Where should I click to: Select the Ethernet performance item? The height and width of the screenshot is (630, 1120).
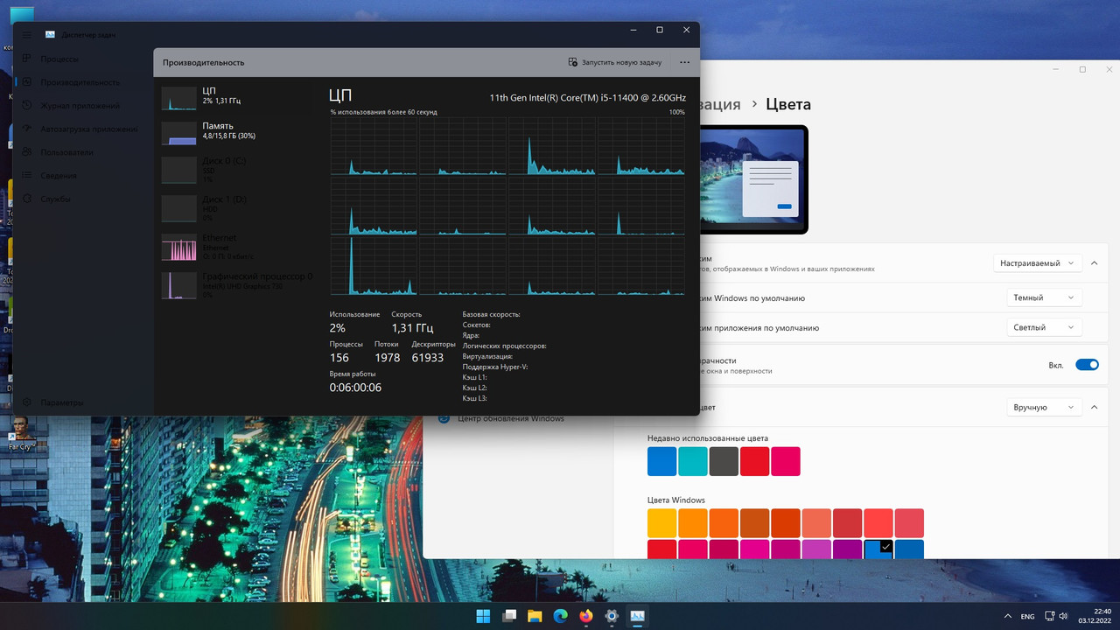click(234, 247)
